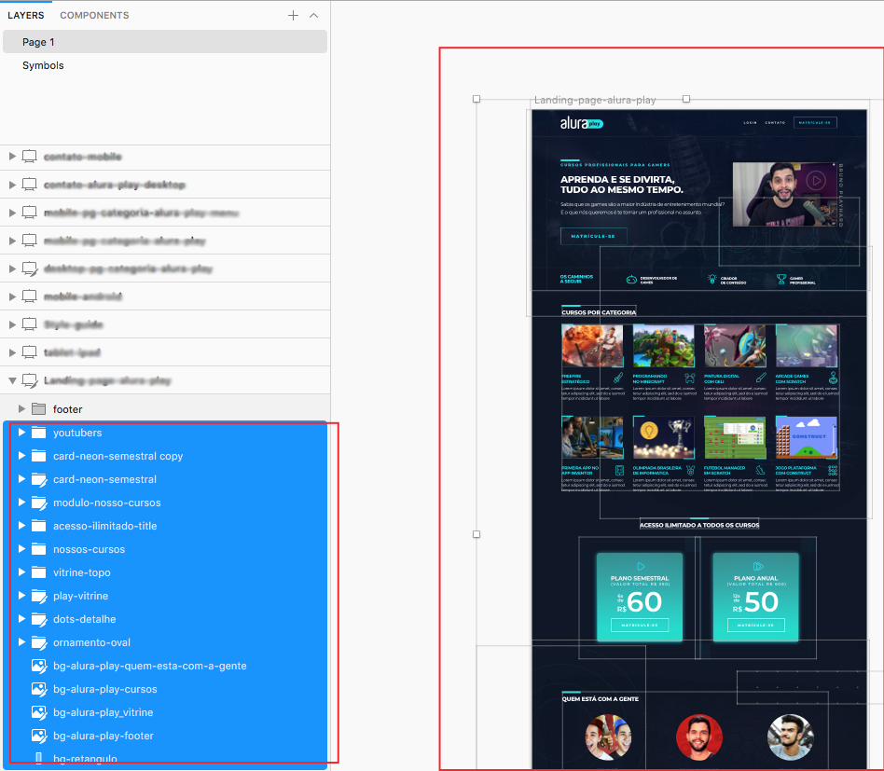The width and height of the screenshot is (884, 771).
Task: Expand the vitrine-topo group
Action: (x=22, y=572)
